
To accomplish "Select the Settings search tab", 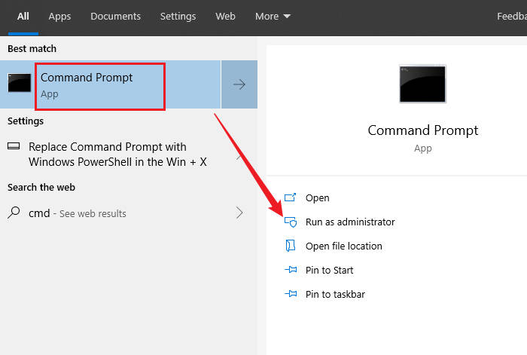I will click(x=178, y=16).
